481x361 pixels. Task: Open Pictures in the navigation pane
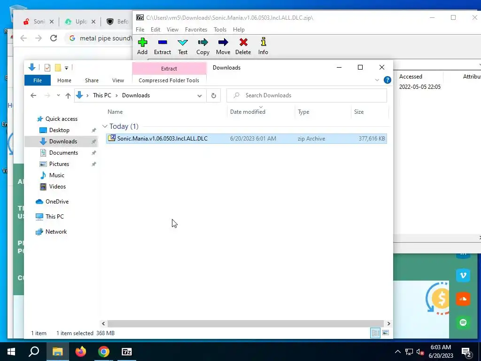tap(59, 164)
